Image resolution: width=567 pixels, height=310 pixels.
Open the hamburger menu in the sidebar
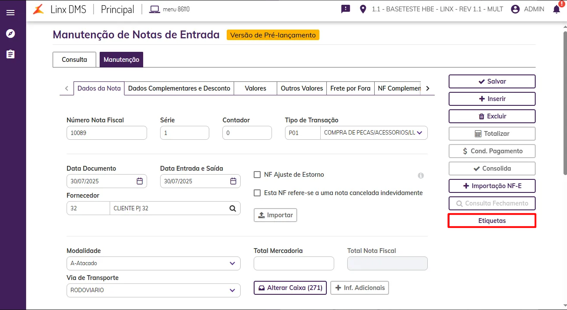coord(10,13)
